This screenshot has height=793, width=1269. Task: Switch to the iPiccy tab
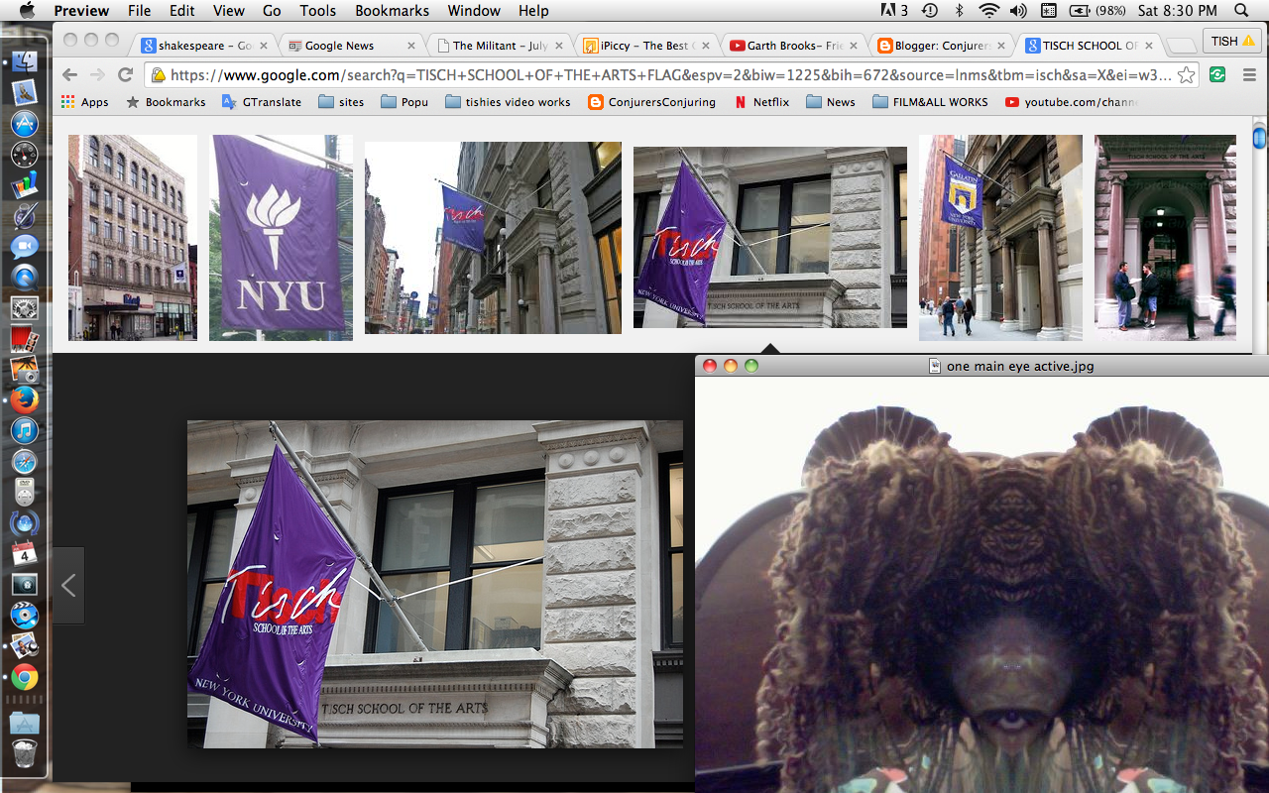[646, 45]
